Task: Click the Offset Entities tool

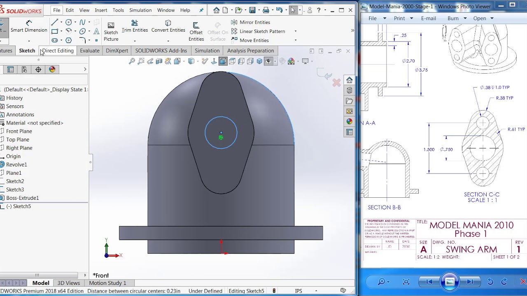Action: (196, 32)
